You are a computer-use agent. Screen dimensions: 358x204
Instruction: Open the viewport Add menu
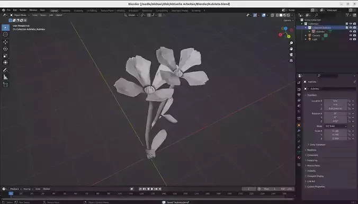tap(51, 15)
